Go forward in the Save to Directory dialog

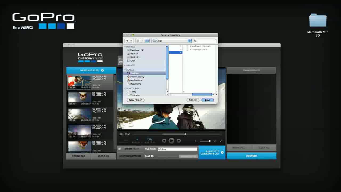tap(131, 41)
